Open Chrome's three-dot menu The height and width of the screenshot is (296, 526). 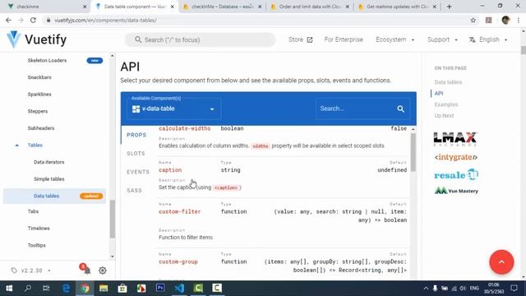[519, 20]
